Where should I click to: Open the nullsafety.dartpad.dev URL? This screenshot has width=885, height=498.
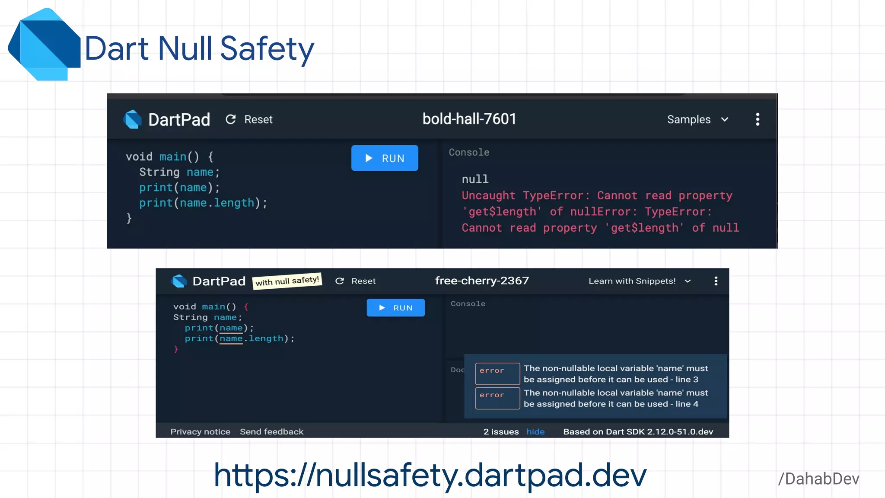430,475
